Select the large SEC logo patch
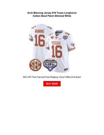The image size is (104, 135). click(35, 65)
